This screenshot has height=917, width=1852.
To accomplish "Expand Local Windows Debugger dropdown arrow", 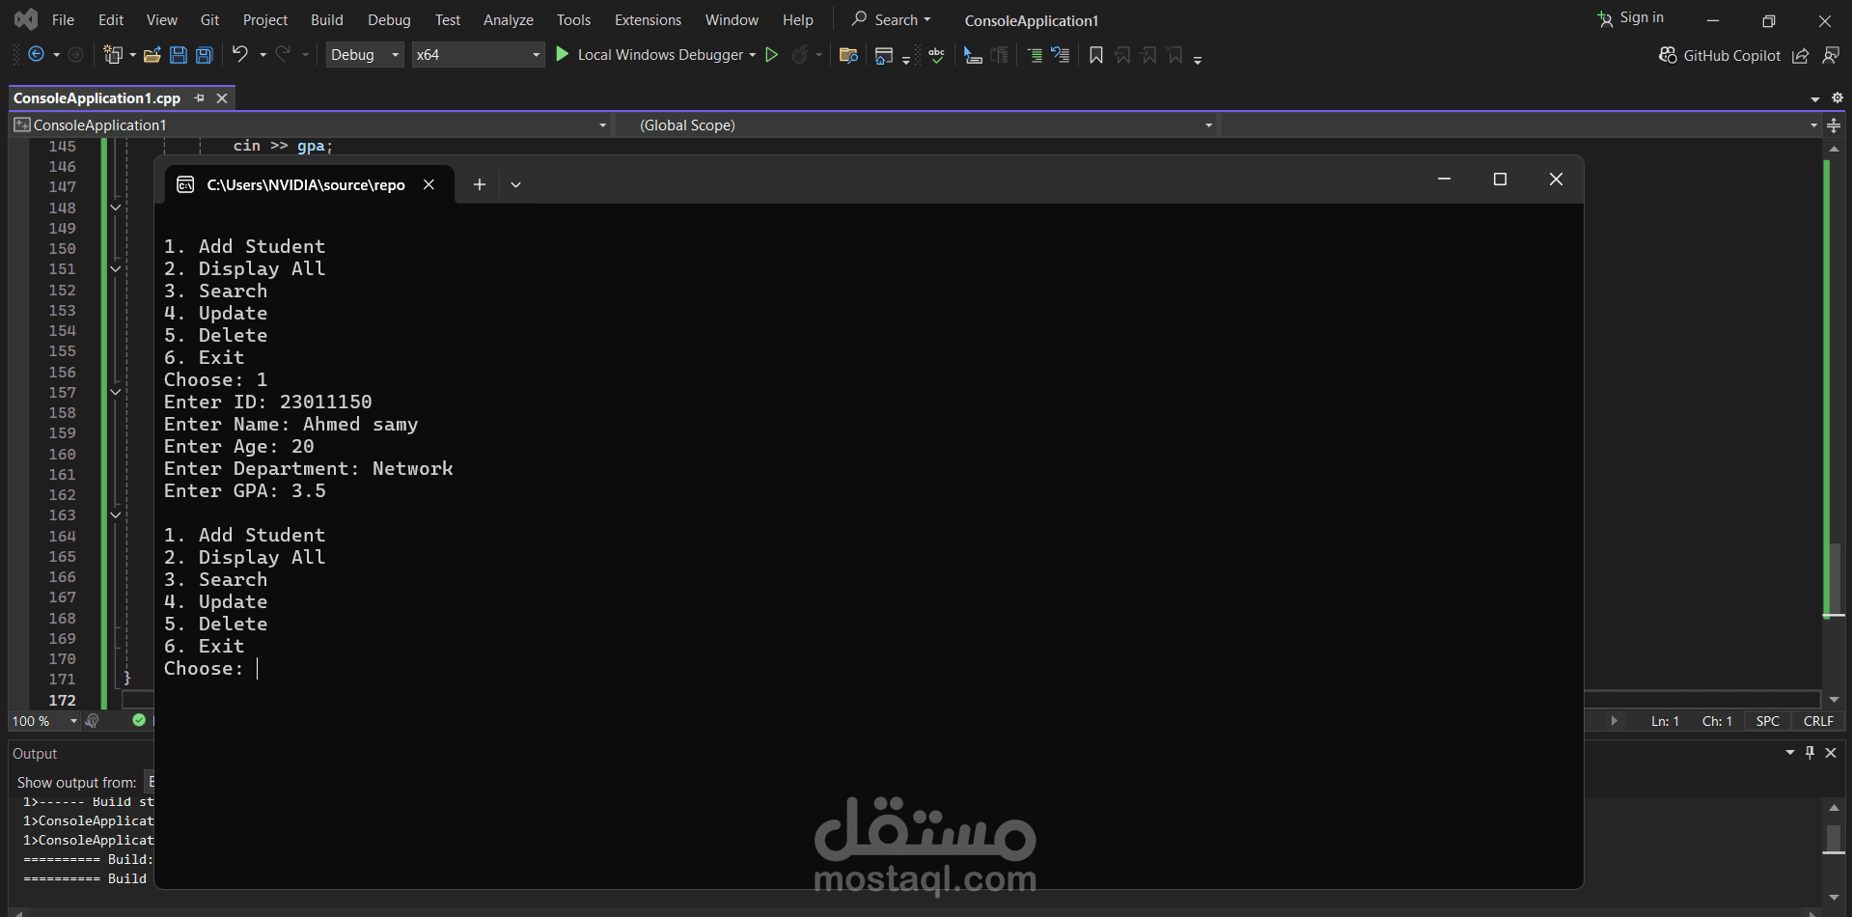I will (752, 55).
